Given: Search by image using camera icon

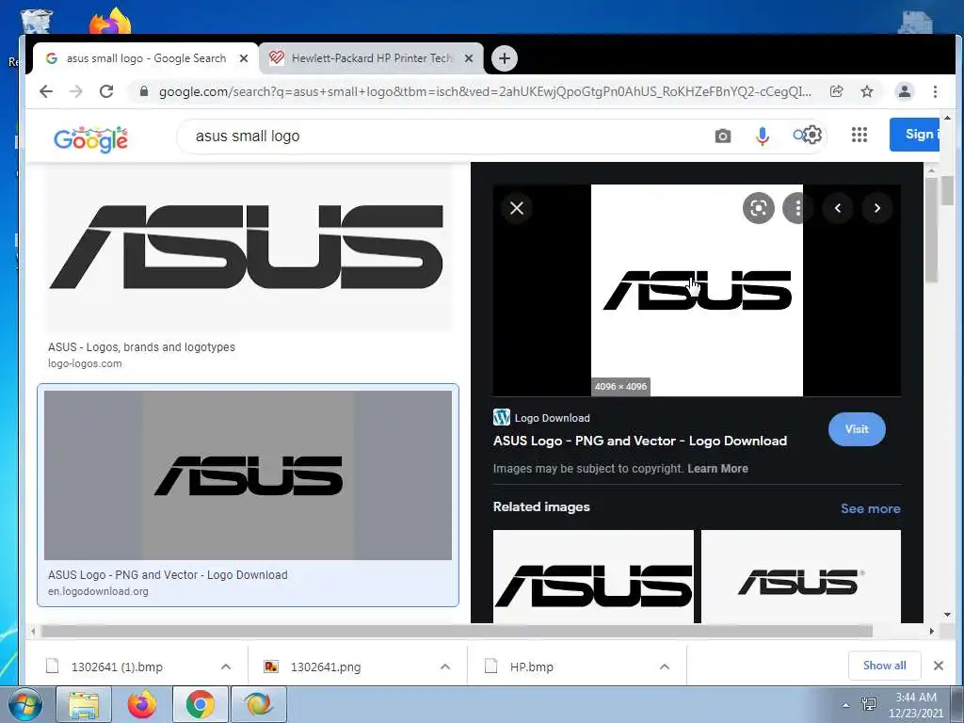Looking at the screenshot, I should pyautogui.click(x=723, y=136).
